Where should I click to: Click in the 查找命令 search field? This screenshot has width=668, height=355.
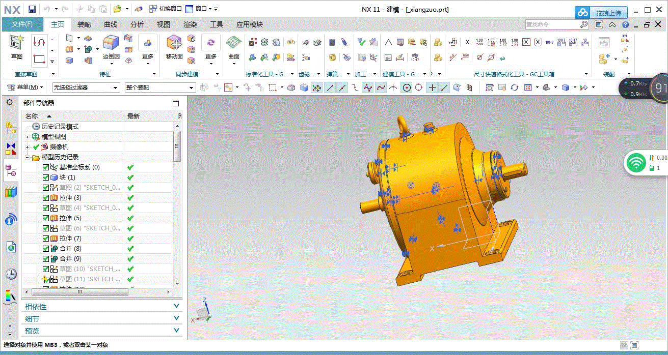553,24
